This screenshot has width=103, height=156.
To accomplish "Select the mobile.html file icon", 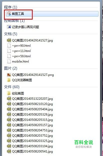I will click(9, 61).
